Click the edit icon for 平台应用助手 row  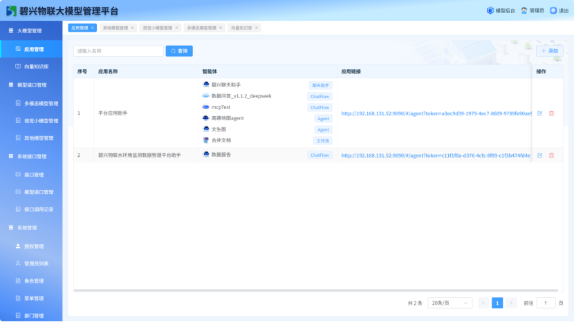tap(539, 113)
